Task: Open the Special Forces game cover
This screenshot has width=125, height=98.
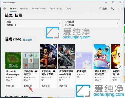Action: click(66, 57)
